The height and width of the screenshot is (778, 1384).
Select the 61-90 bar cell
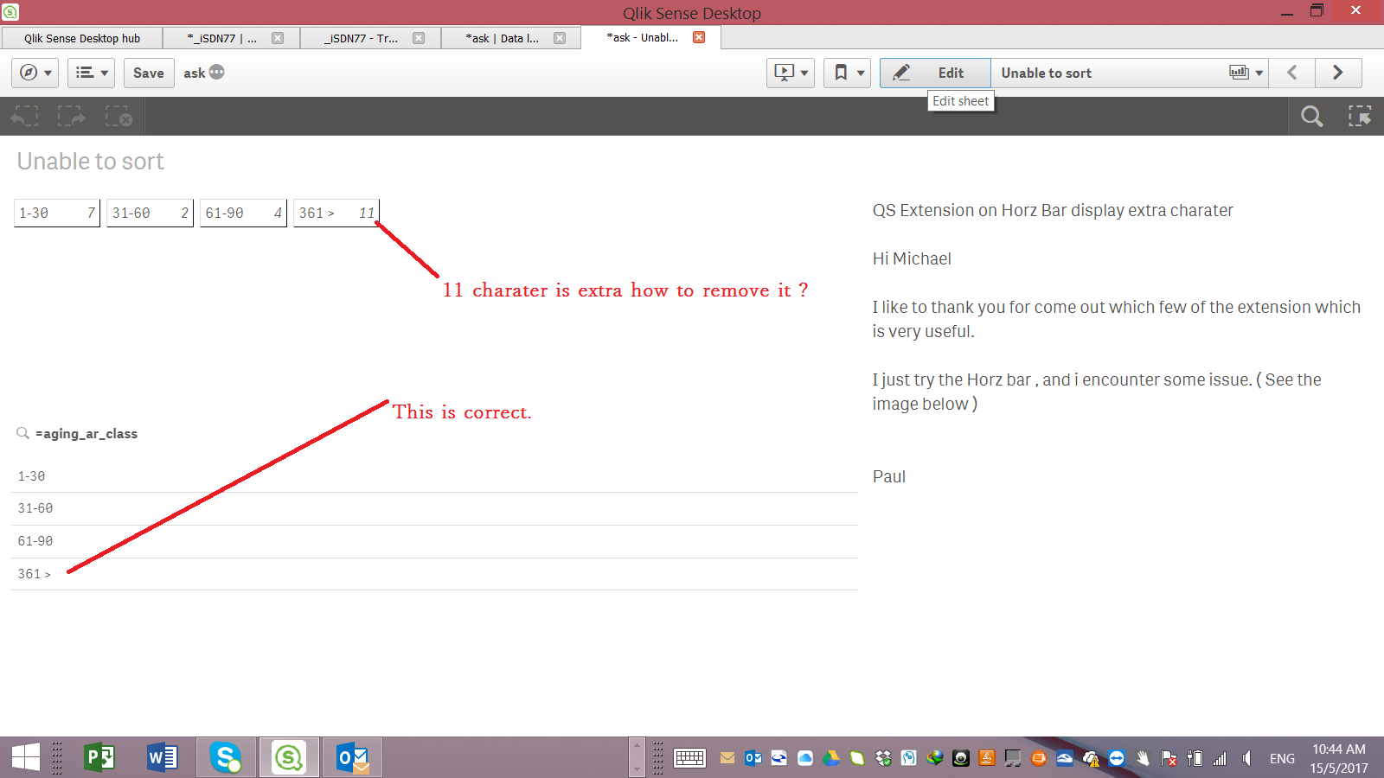pyautogui.click(x=243, y=213)
